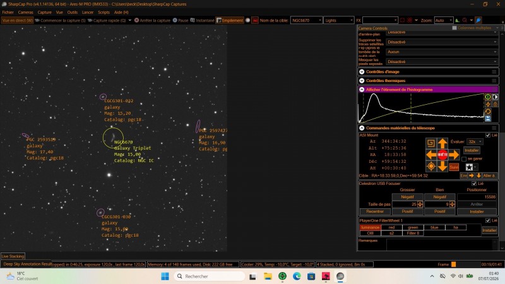Switch to the Live Stacking tab
Screen dimensions: 505x284
point(13,256)
